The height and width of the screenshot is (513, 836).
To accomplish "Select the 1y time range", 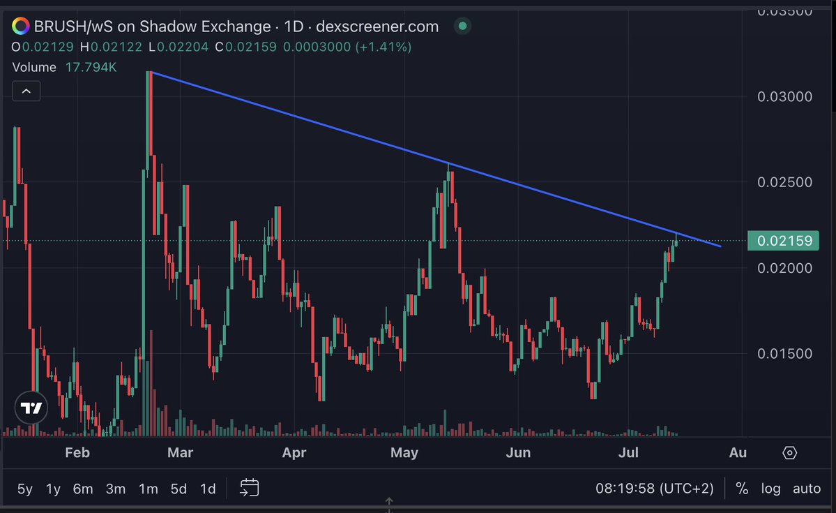I will coord(53,489).
